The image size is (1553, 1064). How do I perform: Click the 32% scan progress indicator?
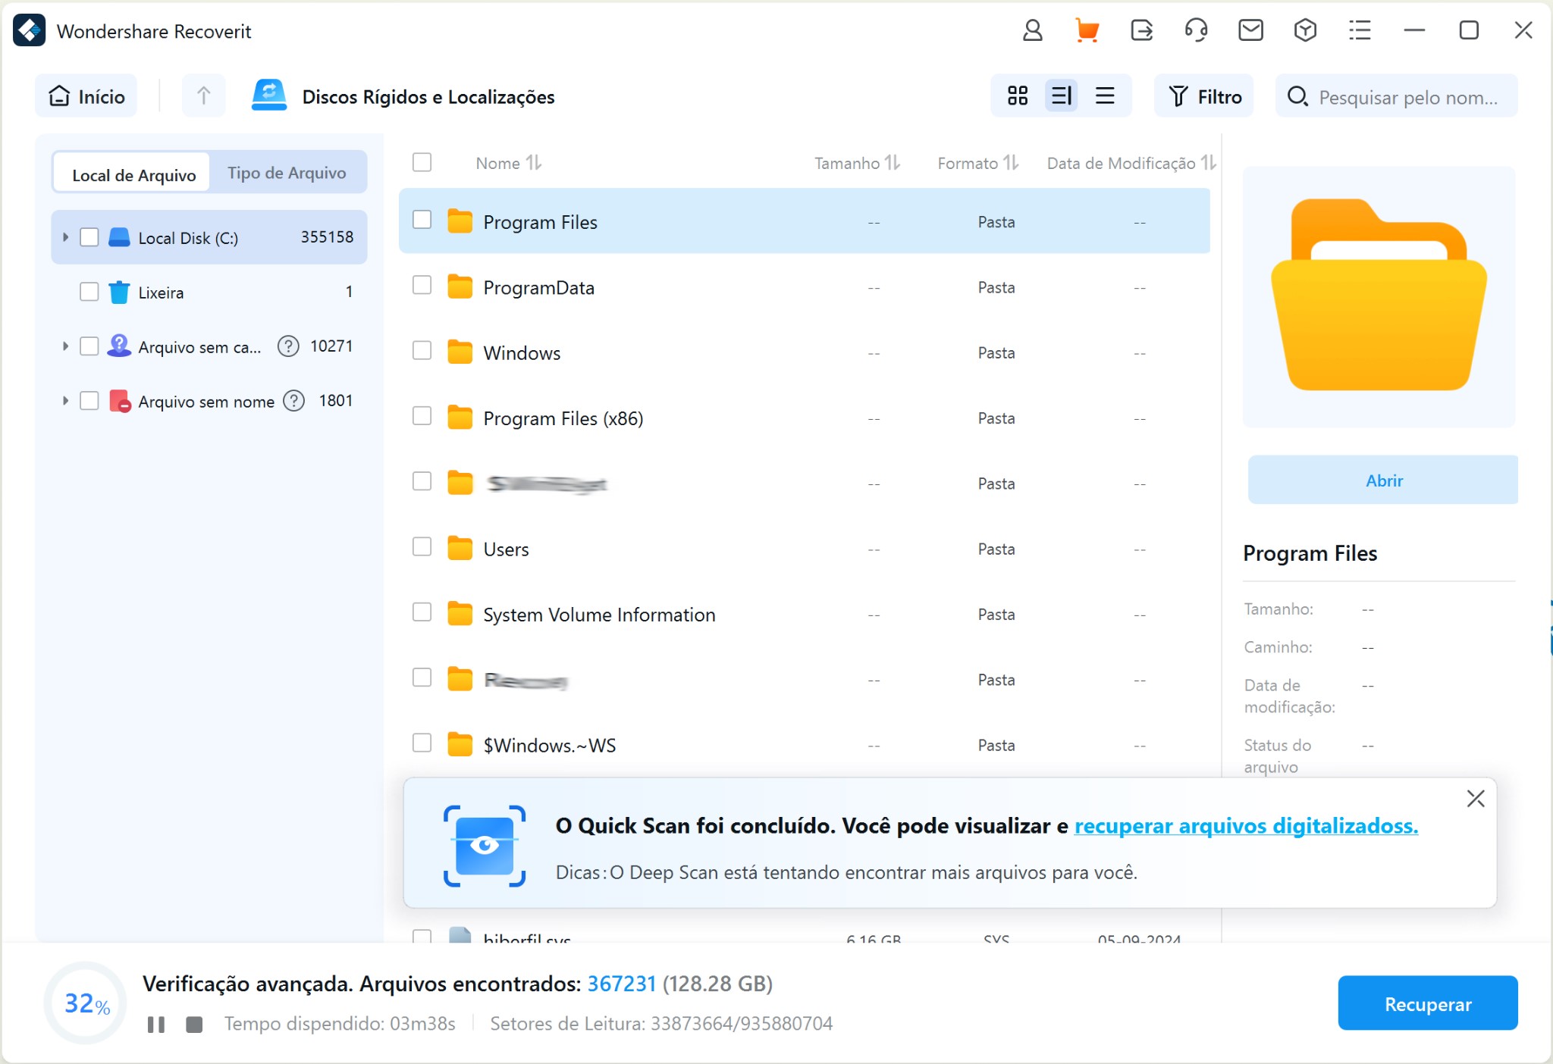click(x=86, y=1003)
